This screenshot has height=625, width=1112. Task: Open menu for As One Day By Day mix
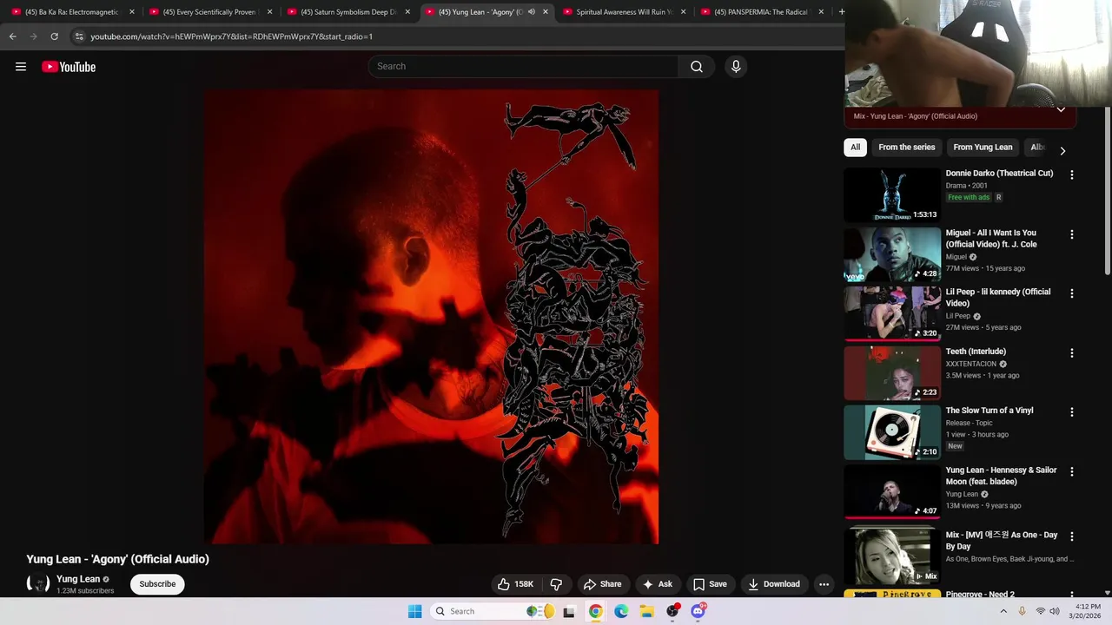[1071, 536]
